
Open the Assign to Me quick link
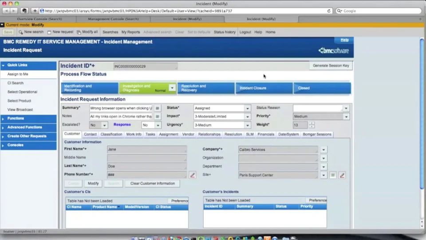[18, 74]
